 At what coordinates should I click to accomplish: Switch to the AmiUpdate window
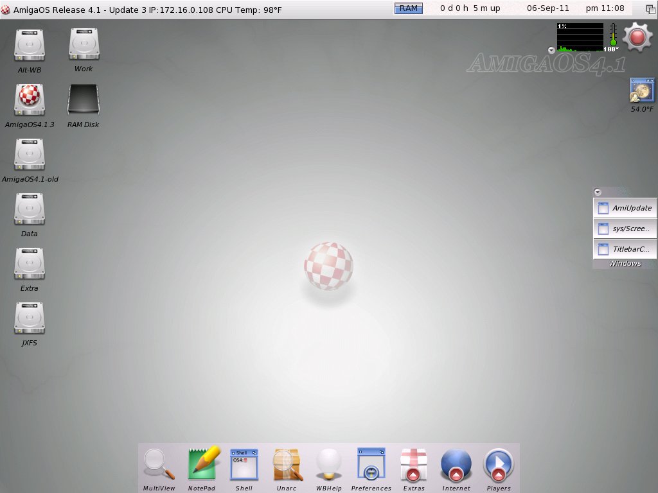[x=625, y=208]
